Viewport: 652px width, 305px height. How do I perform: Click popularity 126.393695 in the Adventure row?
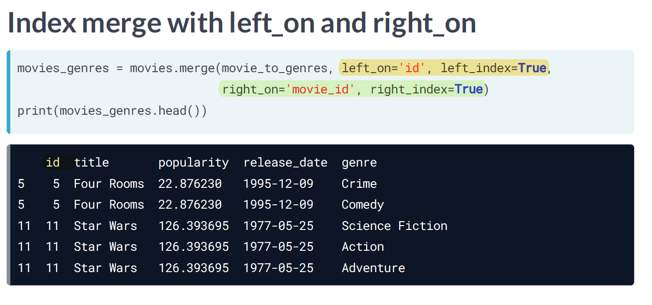(194, 268)
